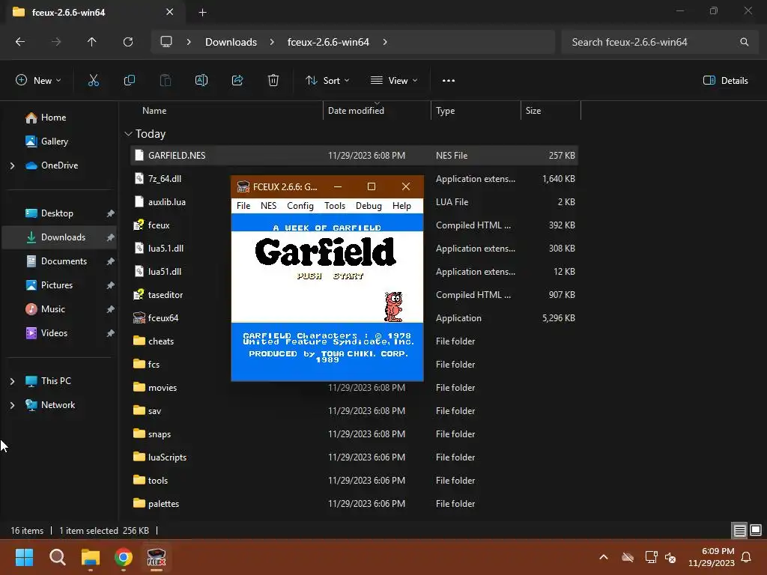Open the Help menu in FCEUX
Image resolution: width=767 pixels, height=575 pixels.
[401, 206]
